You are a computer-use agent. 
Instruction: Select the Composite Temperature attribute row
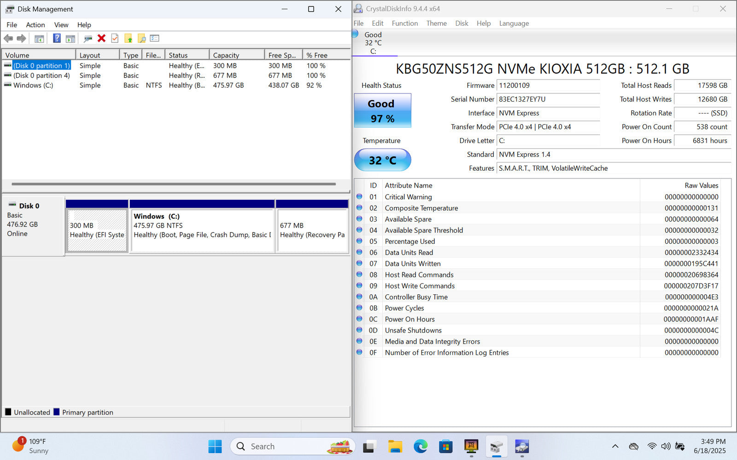tap(537, 208)
